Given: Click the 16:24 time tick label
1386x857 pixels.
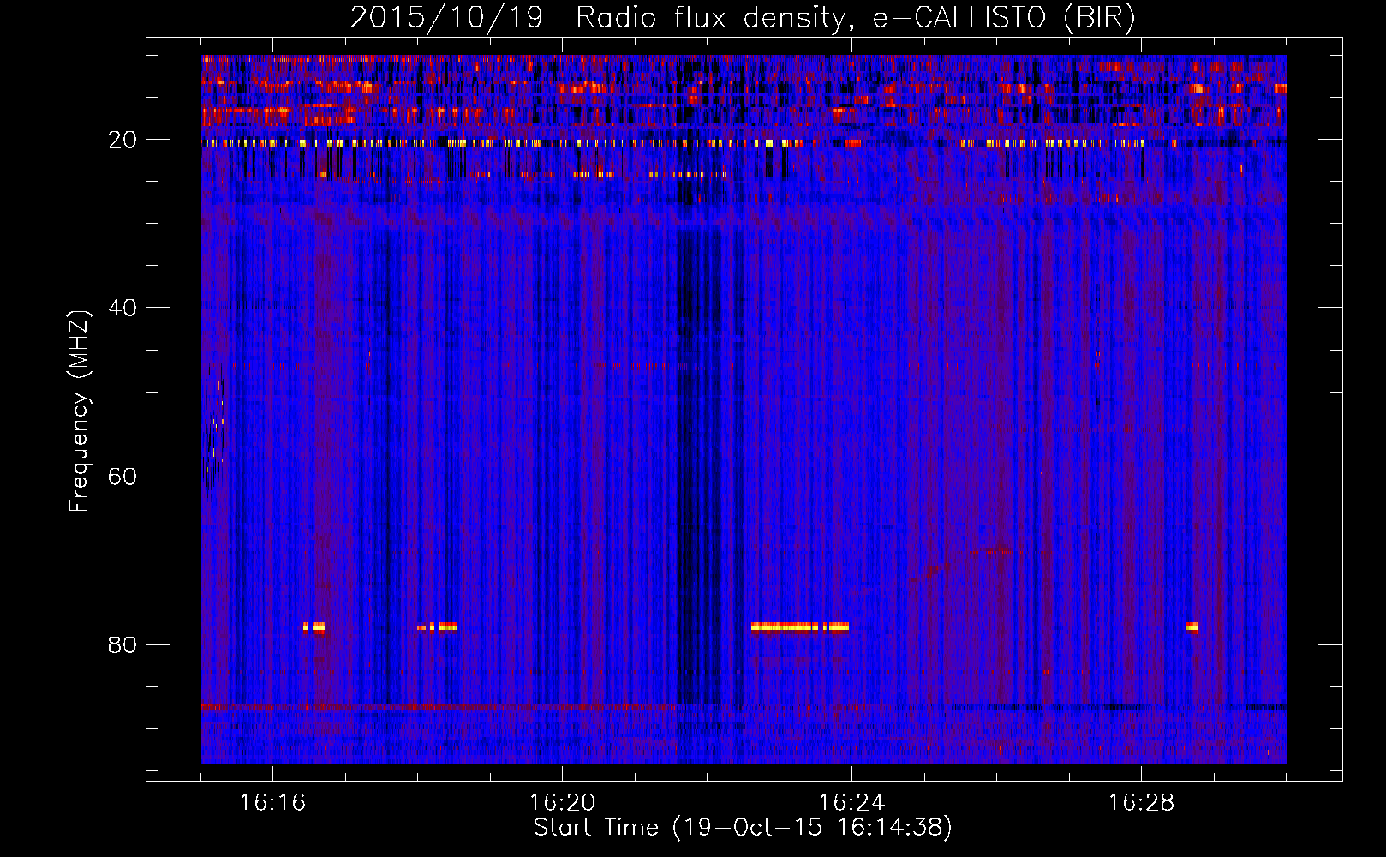Looking at the screenshot, I should pyautogui.click(x=851, y=803).
